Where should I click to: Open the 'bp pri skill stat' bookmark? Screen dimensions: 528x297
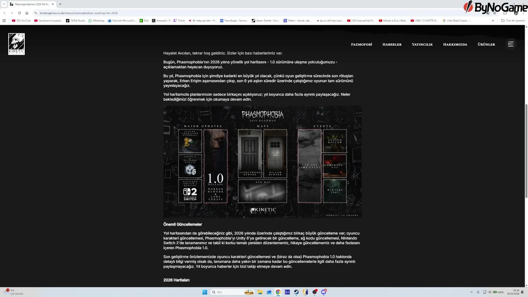[x=329, y=20]
